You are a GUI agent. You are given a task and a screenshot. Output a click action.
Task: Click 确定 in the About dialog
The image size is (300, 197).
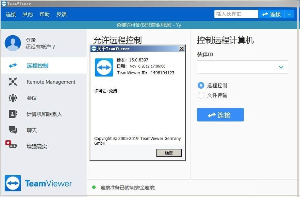[x=169, y=153]
